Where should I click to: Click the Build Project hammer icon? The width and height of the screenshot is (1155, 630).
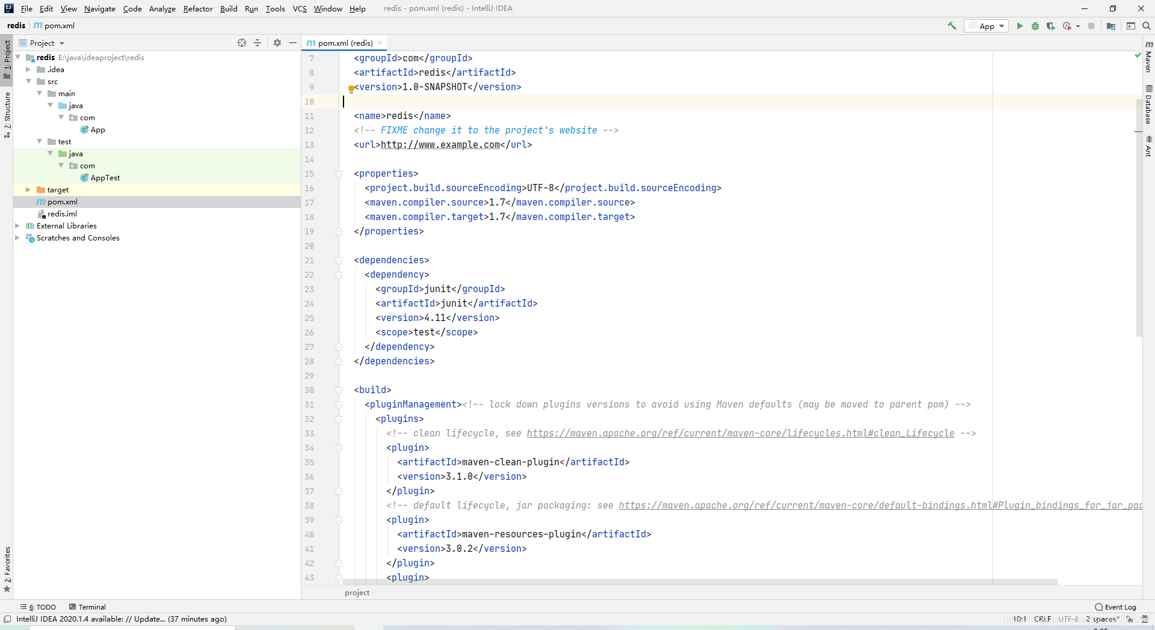(x=952, y=26)
